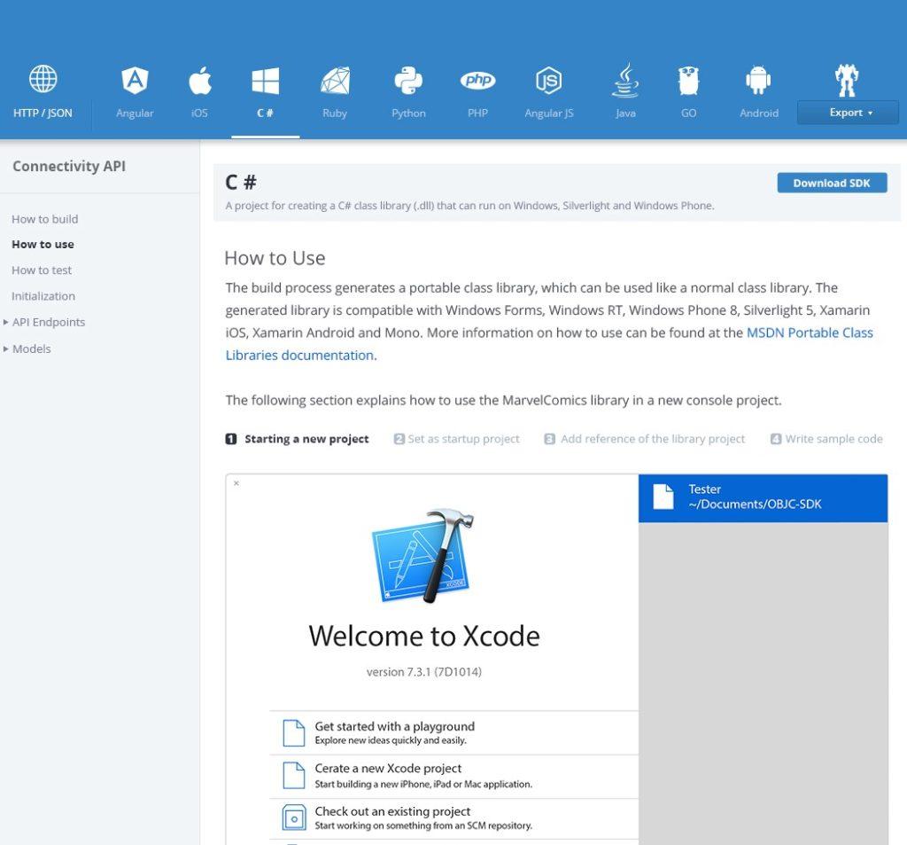907x845 pixels.
Task: Click the SCM repository checkout icon
Action: (294, 818)
